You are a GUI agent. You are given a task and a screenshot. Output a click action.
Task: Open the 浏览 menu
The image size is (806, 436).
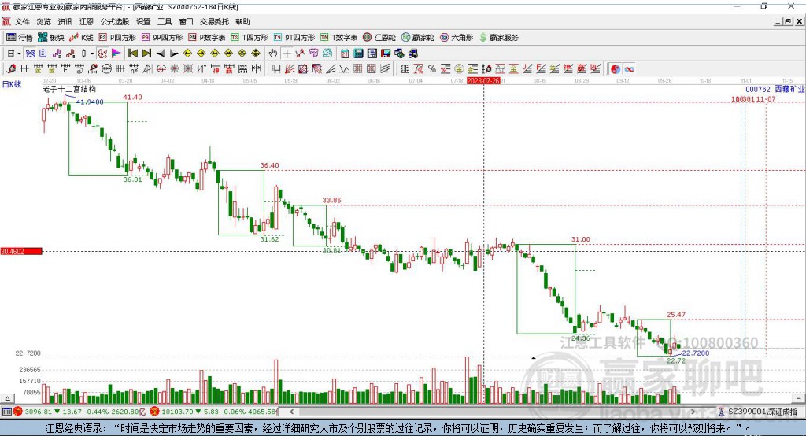(44, 21)
